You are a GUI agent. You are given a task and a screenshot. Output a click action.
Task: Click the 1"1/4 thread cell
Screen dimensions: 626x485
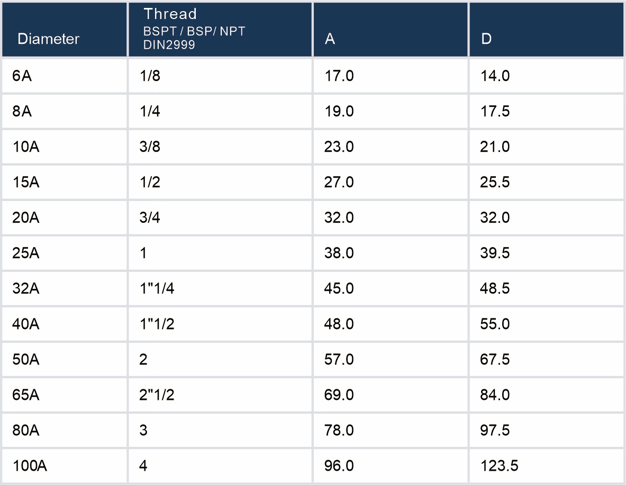[157, 288]
